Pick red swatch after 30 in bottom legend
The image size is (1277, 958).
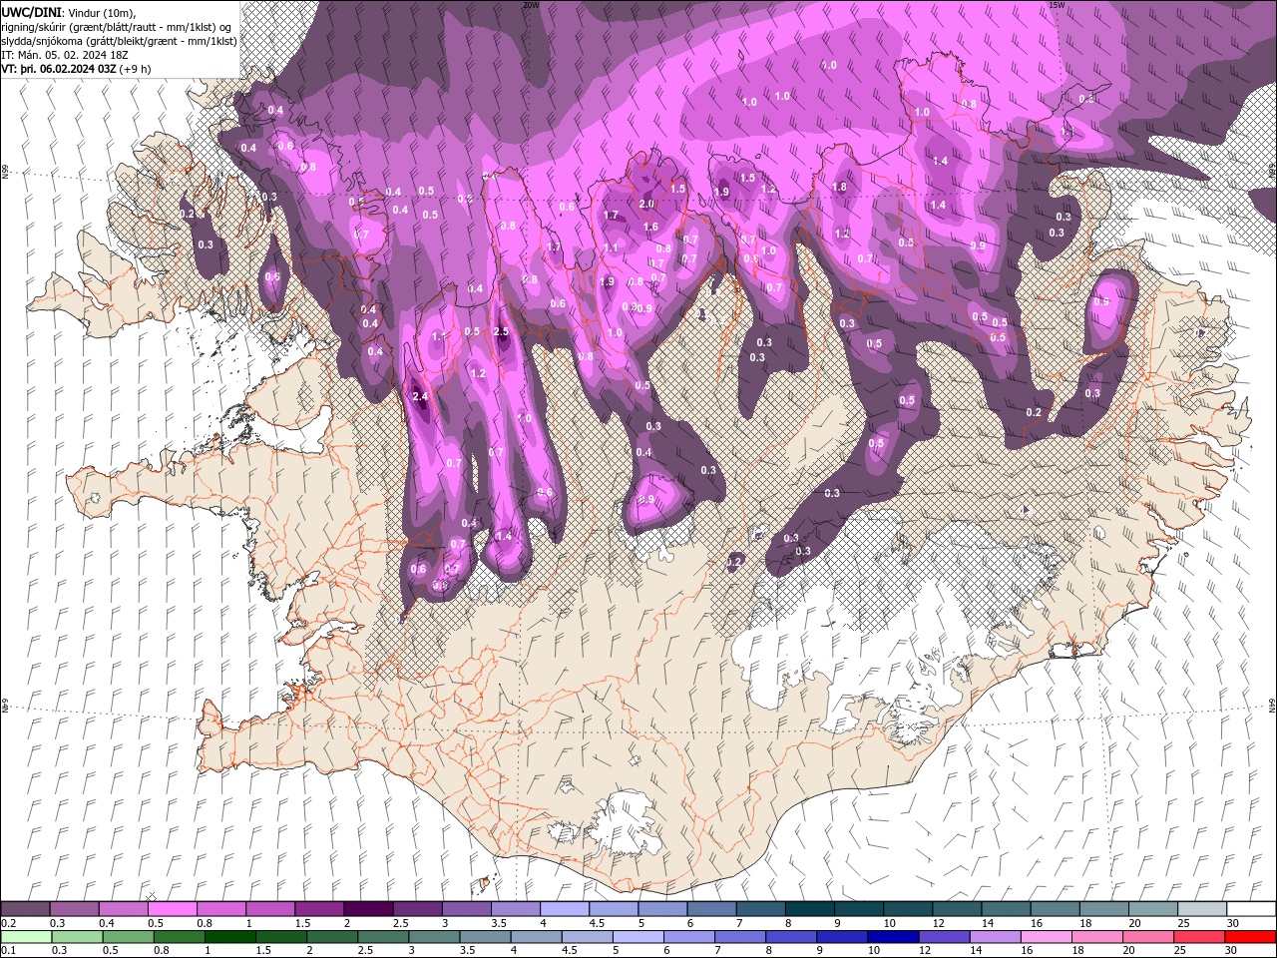click(x=1251, y=936)
